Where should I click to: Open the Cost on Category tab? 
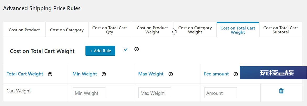(67, 30)
